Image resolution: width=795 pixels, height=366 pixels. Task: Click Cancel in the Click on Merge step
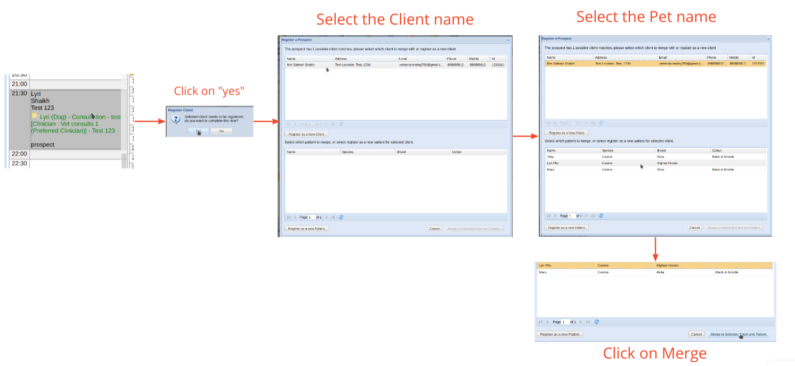tap(696, 334)
